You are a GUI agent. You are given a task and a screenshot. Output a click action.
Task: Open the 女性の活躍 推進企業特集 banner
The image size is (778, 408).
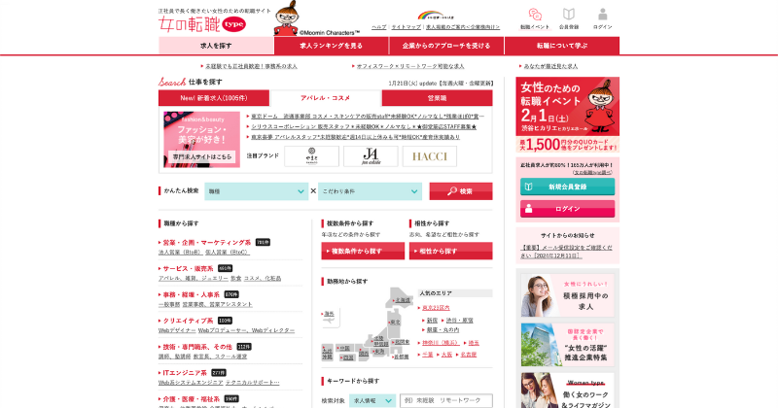click(x=568, y=345)
